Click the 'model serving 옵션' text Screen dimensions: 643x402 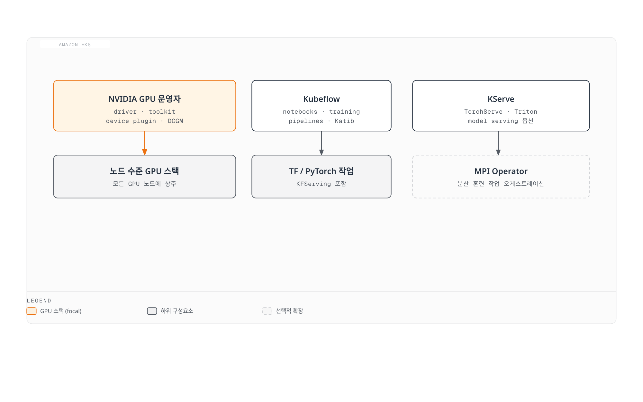pyautogui.click(x=501, y=121)
